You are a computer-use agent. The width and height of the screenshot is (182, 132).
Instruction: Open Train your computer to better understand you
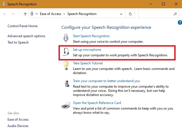106,81
